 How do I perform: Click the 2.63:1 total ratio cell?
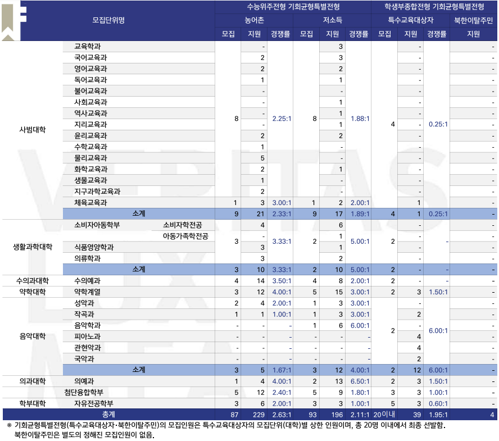tap(282, 415)
